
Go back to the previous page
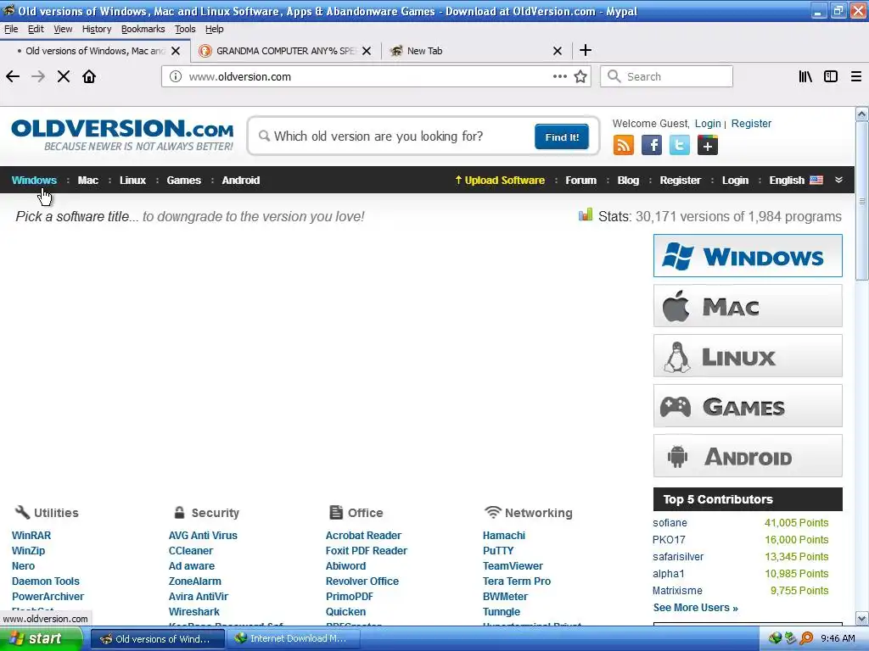[x=13, y=76]
